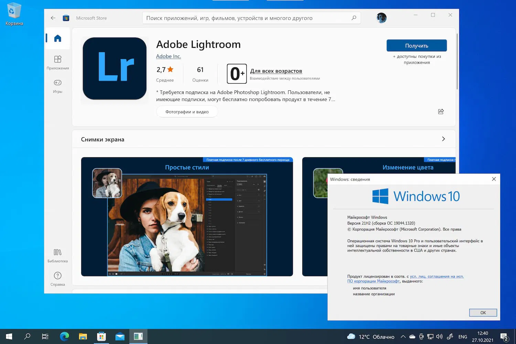Image resolution: width=516 pixels, height=344 pixels.
Task: Open the Для всех возрастов link
Action: pyautogui.click(x=276, y=71)
